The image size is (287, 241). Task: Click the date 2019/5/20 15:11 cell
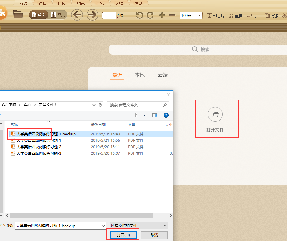pos(105,147)
